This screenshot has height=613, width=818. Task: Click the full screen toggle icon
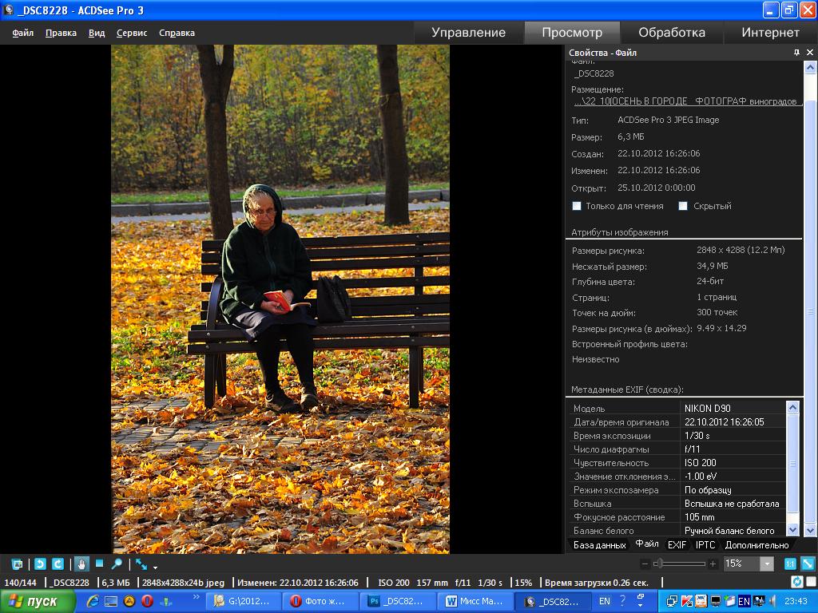point(17,564)
